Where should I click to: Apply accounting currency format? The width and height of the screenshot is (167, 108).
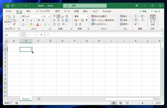tap(76, 20)
